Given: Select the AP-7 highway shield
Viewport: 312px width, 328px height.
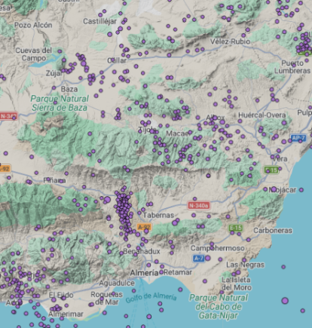Looking at the screenshot, I should click(x=298, y=138).
